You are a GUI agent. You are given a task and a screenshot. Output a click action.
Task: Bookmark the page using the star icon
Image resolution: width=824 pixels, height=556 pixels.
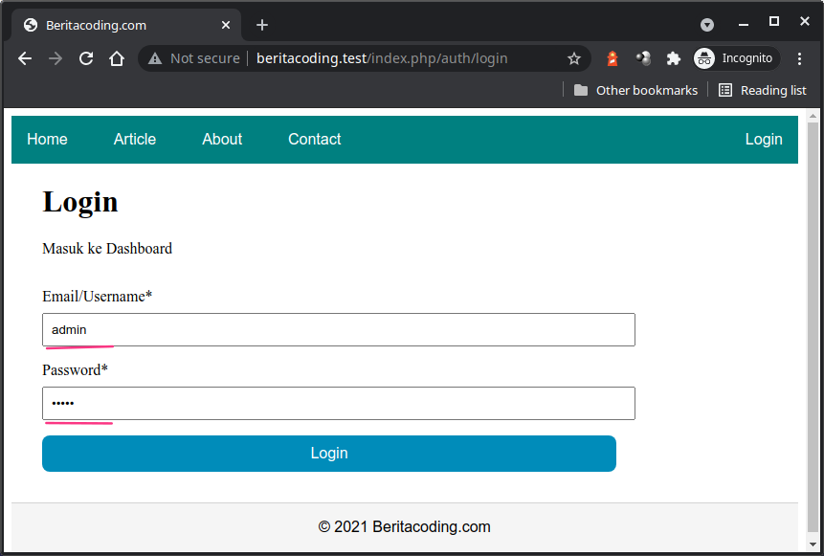click(574, 58)
